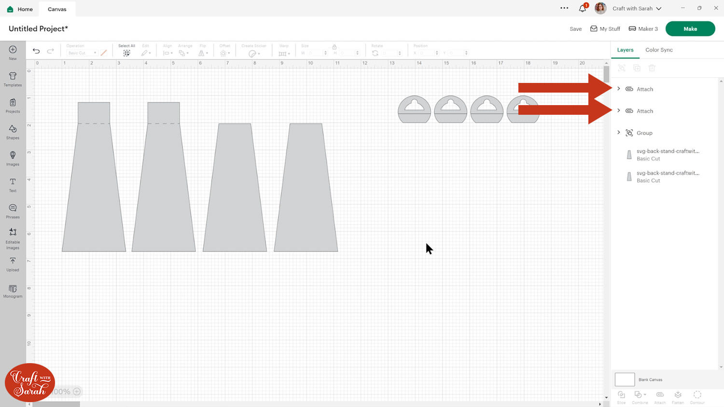
Task: Click the green Make button
Action: [690, 29]
